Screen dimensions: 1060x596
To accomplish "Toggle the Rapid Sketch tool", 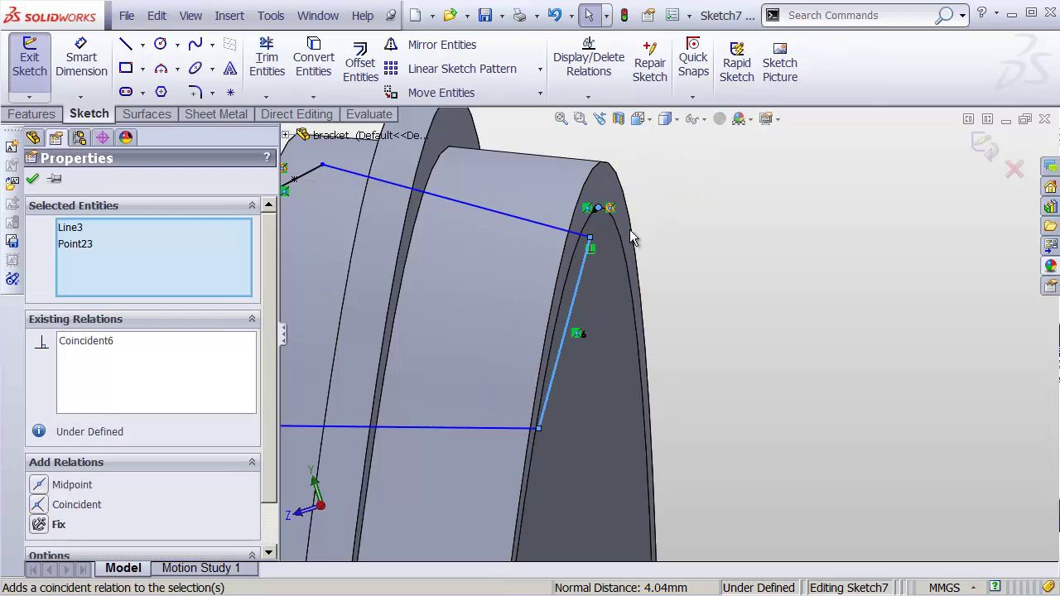I will (736, 63).
